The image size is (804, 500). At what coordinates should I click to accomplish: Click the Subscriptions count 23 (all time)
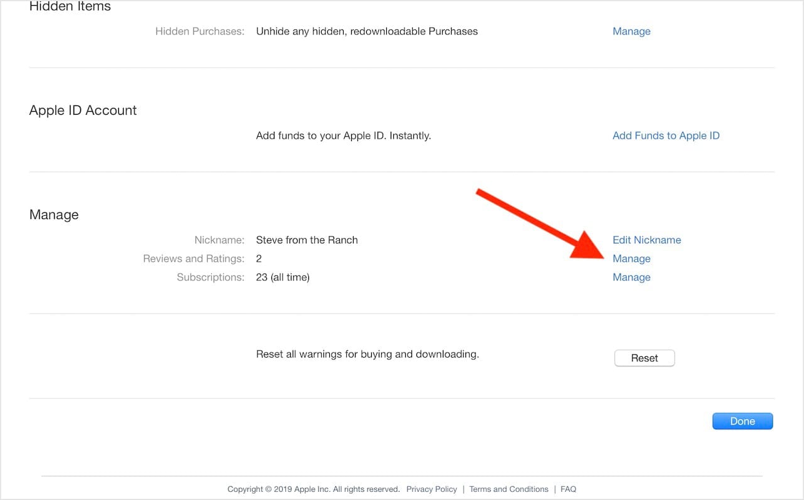coord(283,277)
